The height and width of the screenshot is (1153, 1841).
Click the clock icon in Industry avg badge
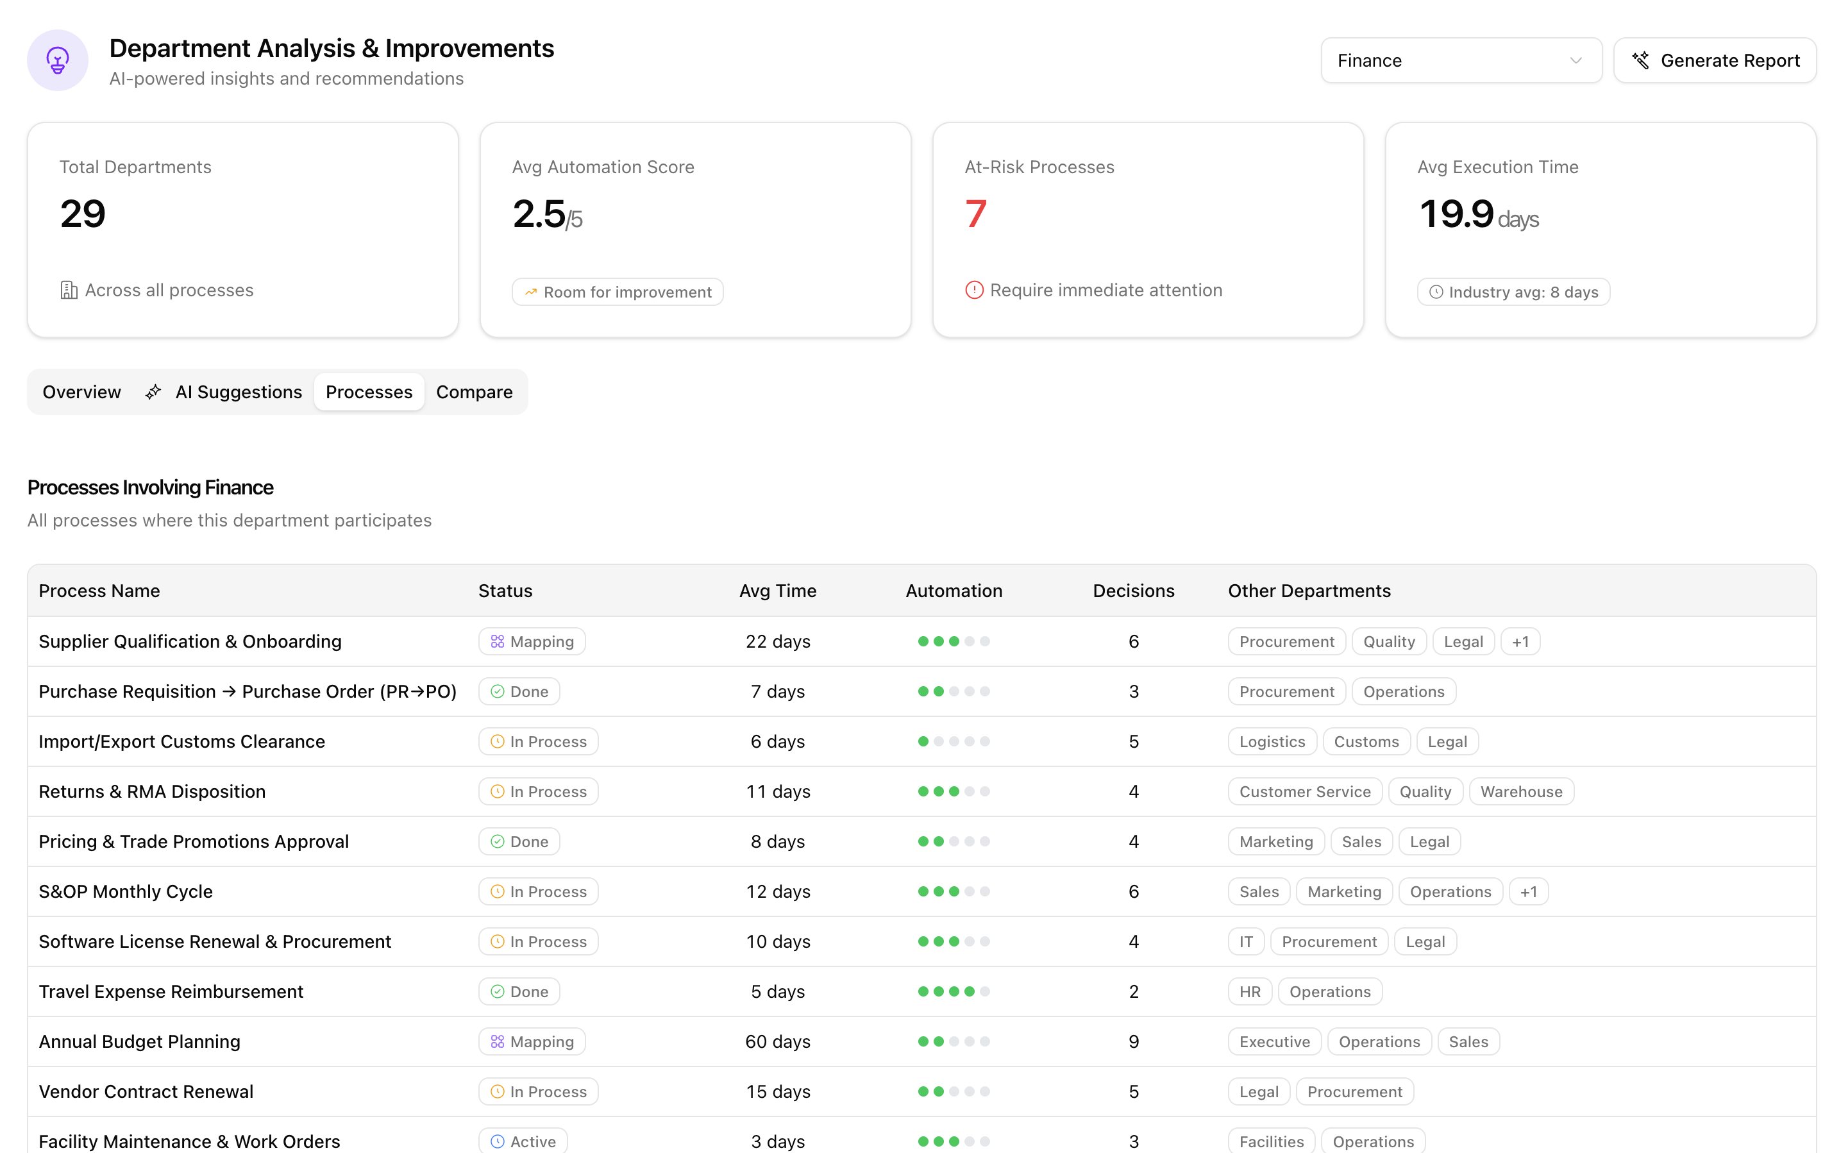[x=1436, y=292]
